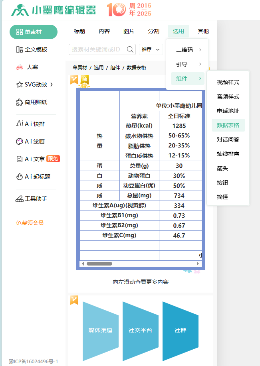260x366 pixels.
Task: Open 商用贴纸 in the sidebar
Action: [x=32, y=102]
